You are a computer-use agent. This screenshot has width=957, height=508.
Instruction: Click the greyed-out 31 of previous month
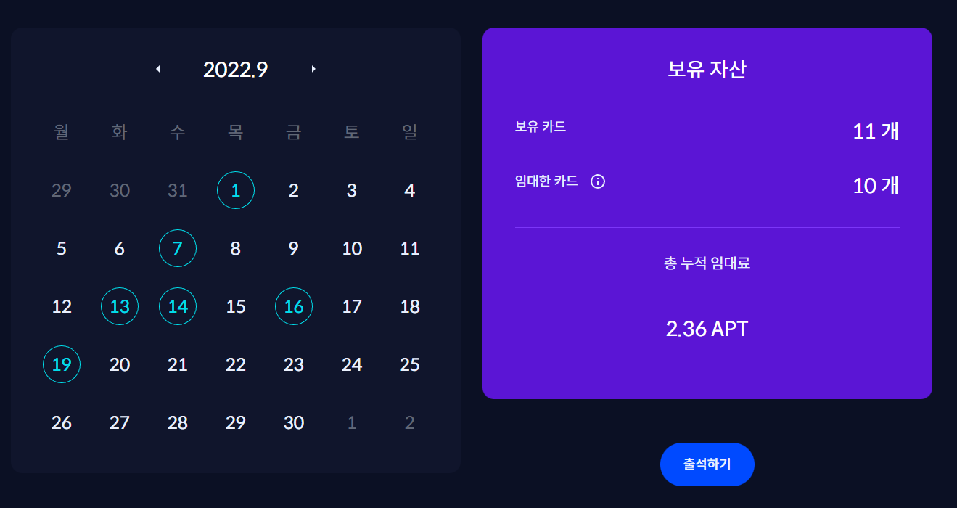178,190
